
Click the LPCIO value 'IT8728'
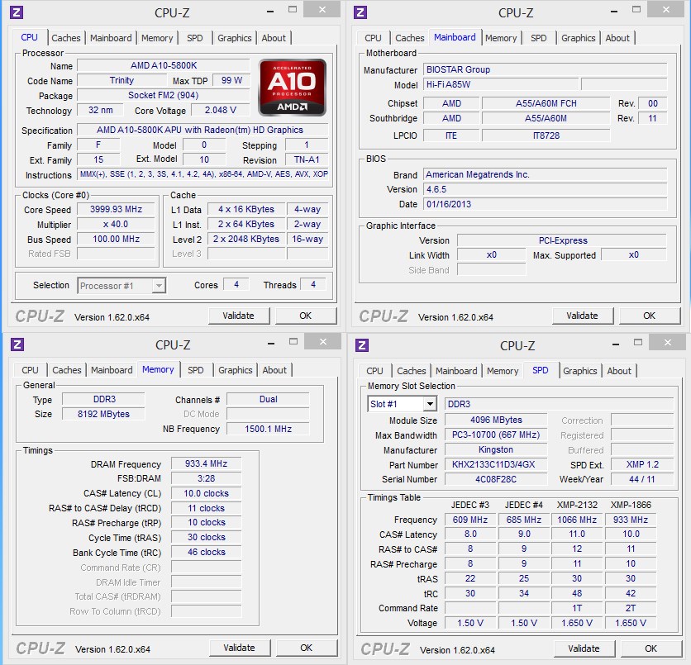pyautogui.click(x=546, y=135)
